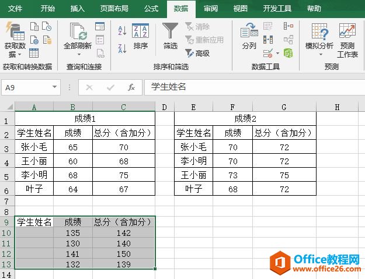The width and height of the screenshot is (365, 279).
Task: Open Recent Sources icon with clock
Action: click(x=47, y=26)
